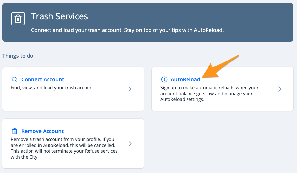Click the chevron arrow on Remove Account card
Viewport: 297px width, 173px height.
point(130,144)
